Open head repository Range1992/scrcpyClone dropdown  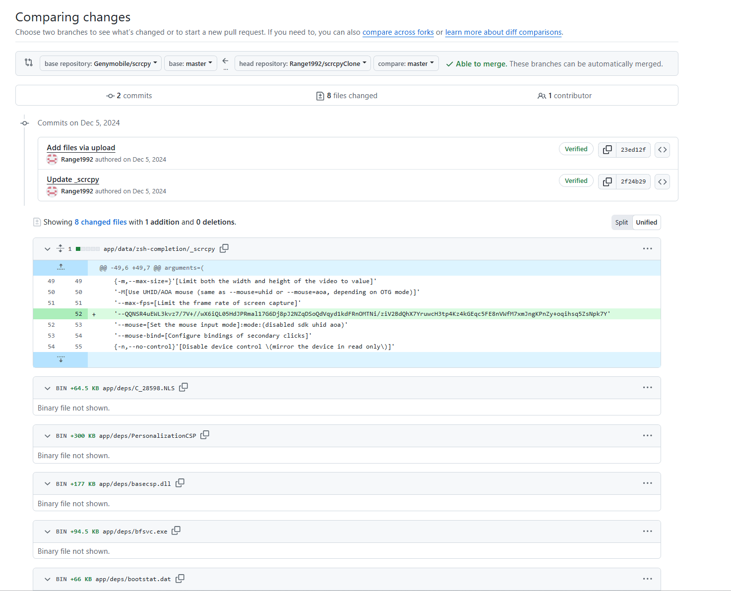click(x=303, y=63)
